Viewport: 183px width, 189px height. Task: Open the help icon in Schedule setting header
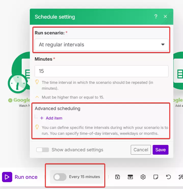(156, 16)
